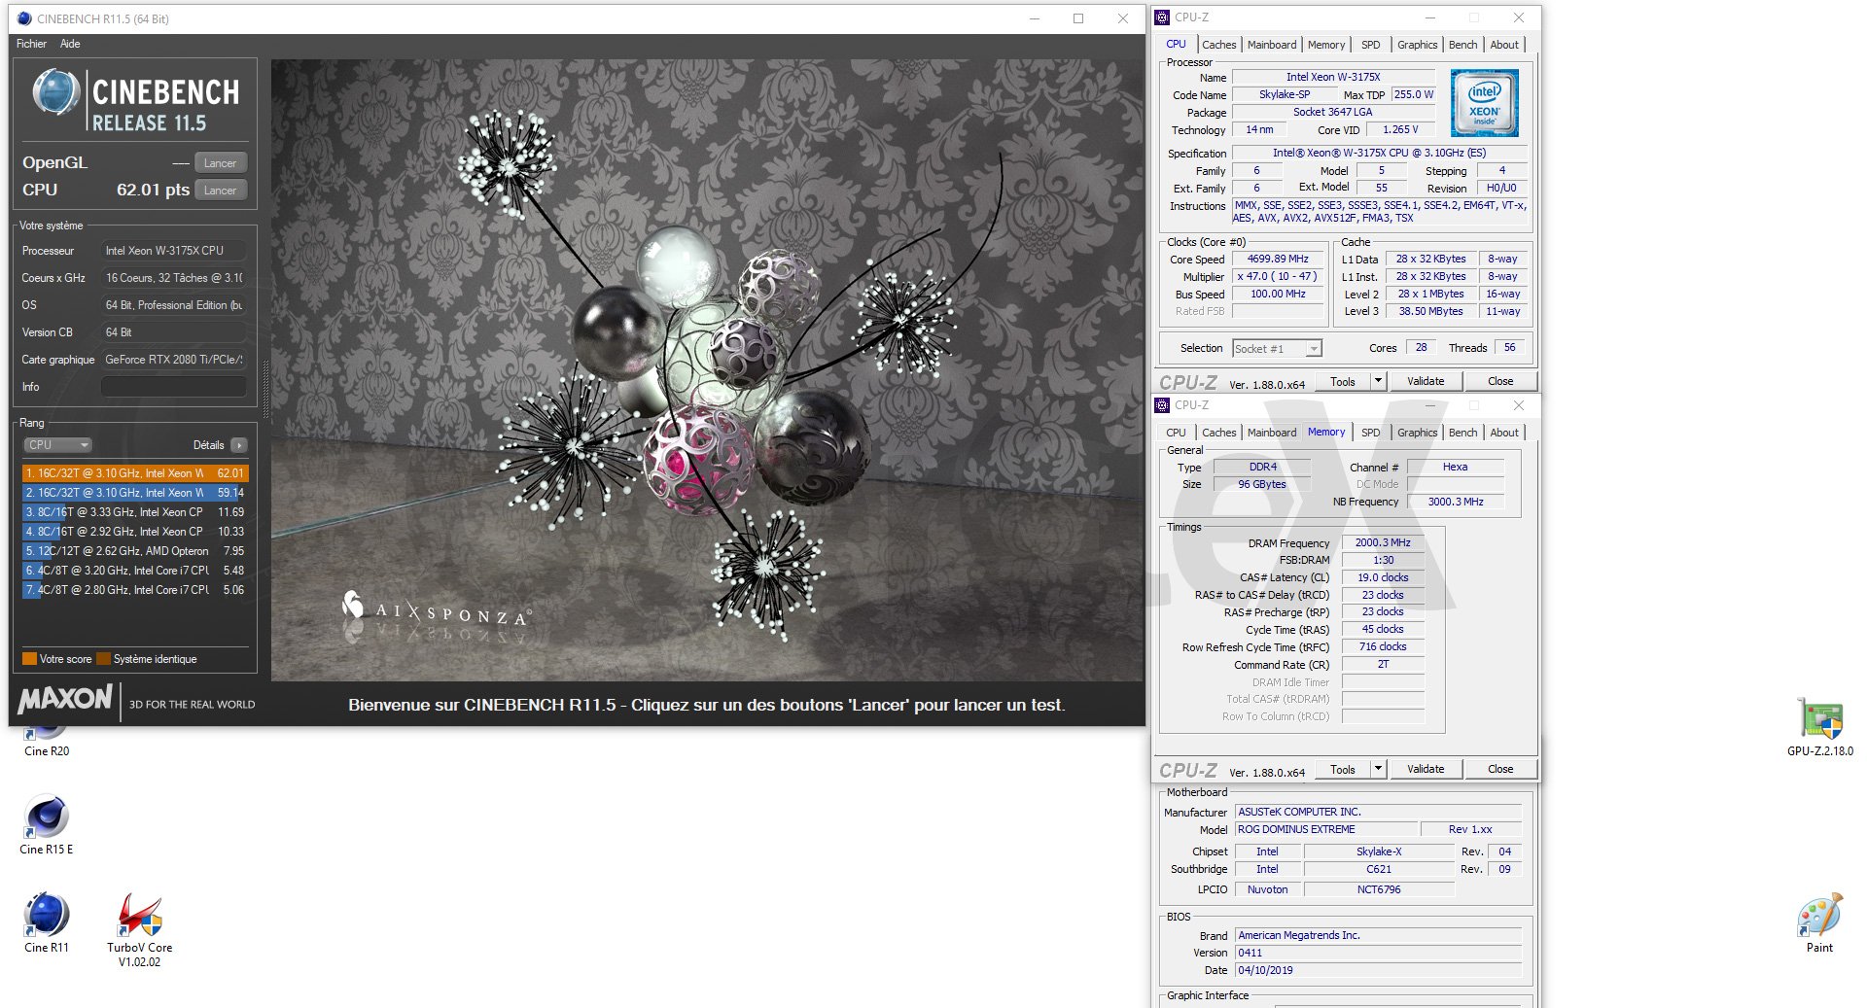Switch to Graphics tab in upper CPU-Z

click(x=1417, y=45)
